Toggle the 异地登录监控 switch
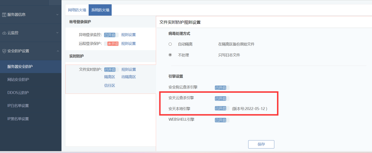This screenshot has width=372, height=153. (111, 35)
